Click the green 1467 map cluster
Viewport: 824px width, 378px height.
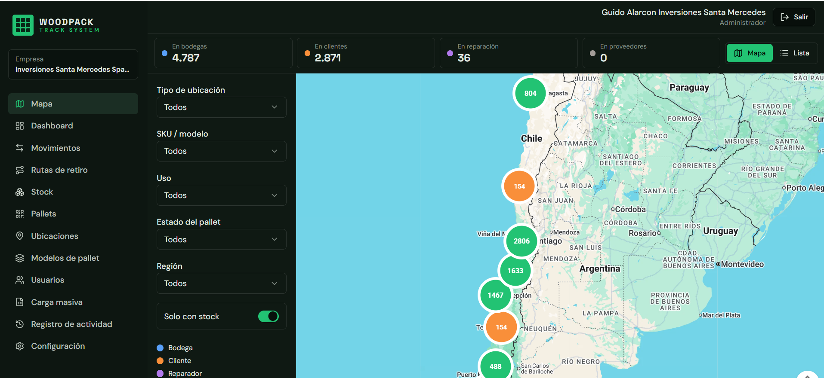495,295
